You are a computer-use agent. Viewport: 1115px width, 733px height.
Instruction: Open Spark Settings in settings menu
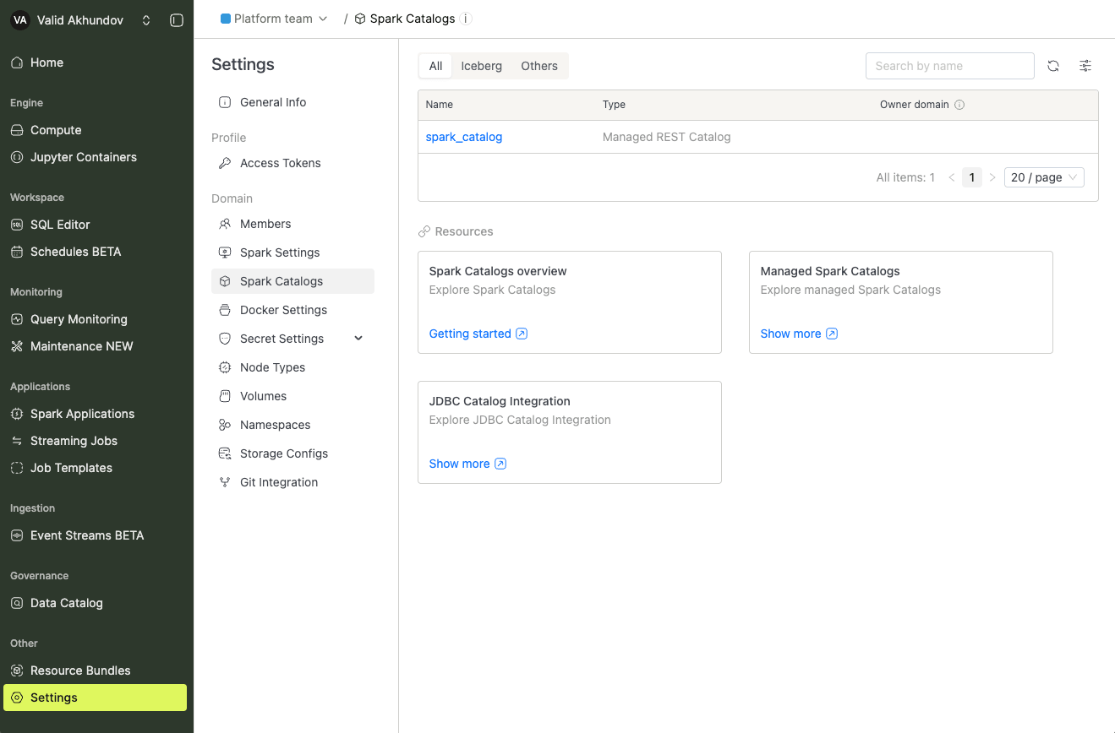click(292, 252)
